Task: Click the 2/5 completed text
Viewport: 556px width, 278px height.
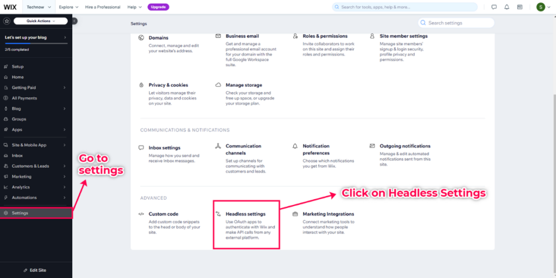Action: click(x=17, y=49)
